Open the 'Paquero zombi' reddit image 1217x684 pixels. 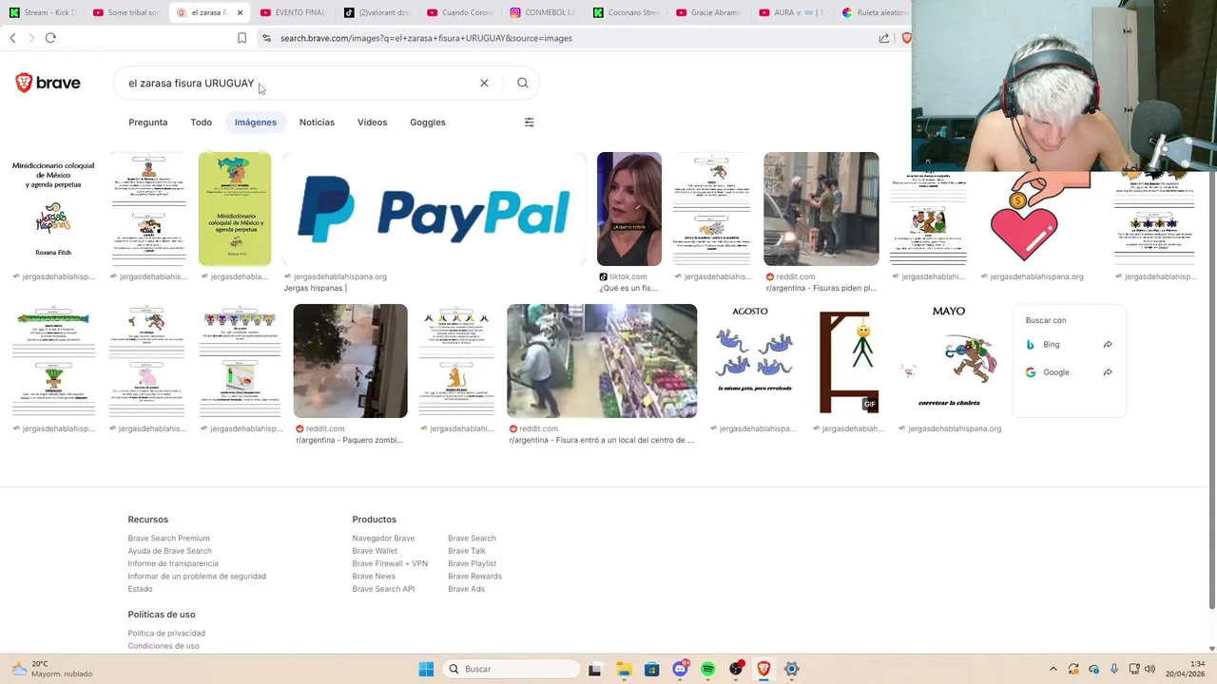(x=350, y=361)
